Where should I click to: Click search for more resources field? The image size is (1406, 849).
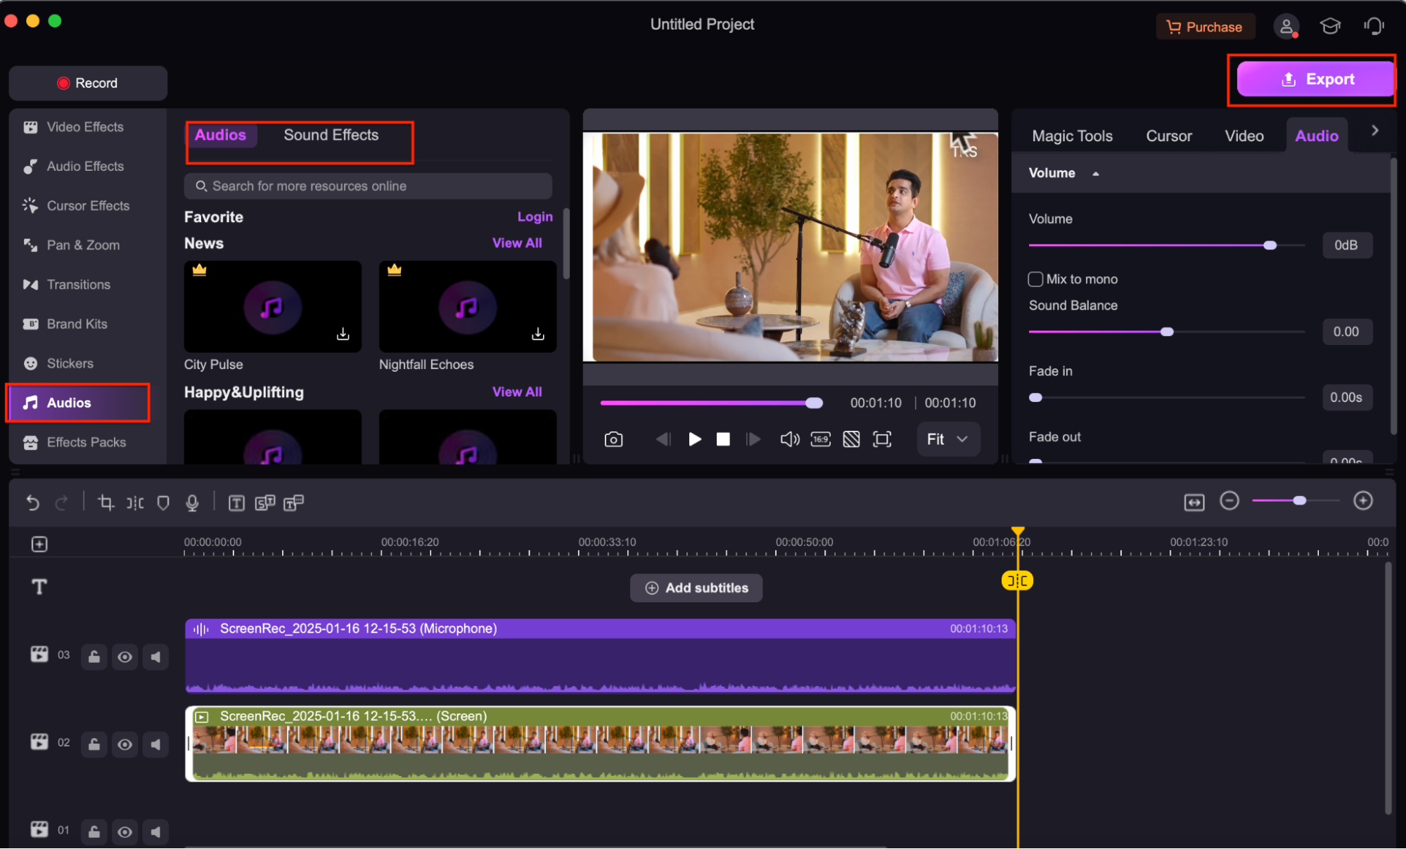tap(368, 186)
